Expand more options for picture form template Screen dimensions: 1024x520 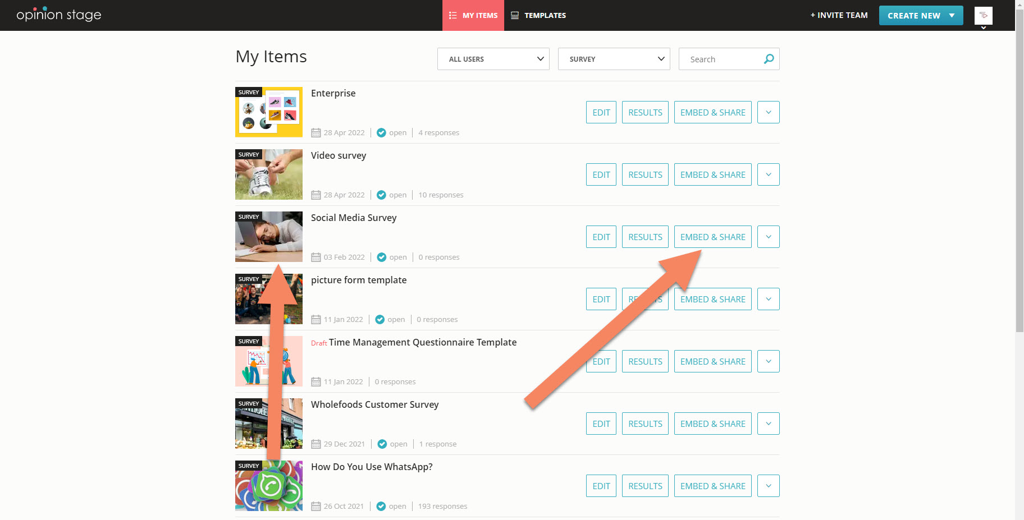click(x=769, y=299)
